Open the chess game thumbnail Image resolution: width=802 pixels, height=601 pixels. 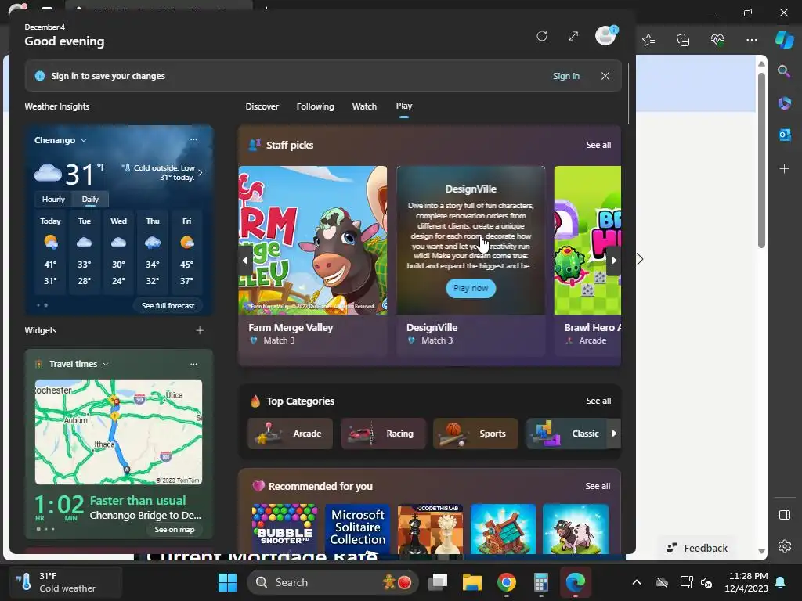pos(430,528)
